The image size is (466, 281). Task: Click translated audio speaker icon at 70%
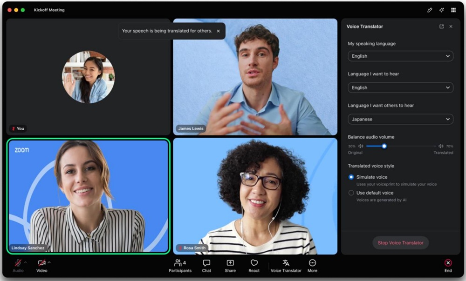[x=441, y=146]
